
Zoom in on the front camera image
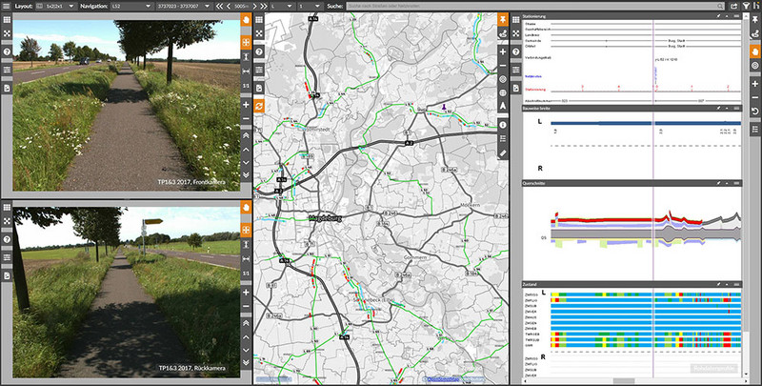pyautogui.click(x=246, y=105)
